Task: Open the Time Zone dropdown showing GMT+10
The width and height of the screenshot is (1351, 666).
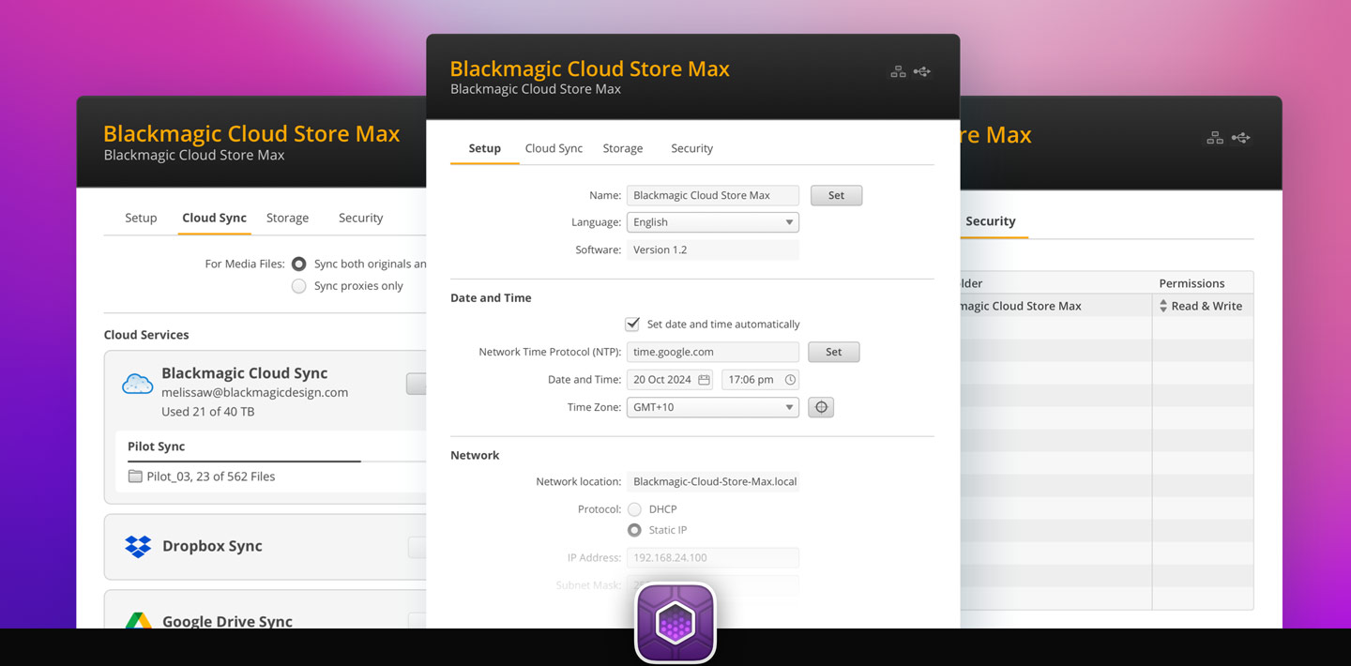Action: coord(712,407)
